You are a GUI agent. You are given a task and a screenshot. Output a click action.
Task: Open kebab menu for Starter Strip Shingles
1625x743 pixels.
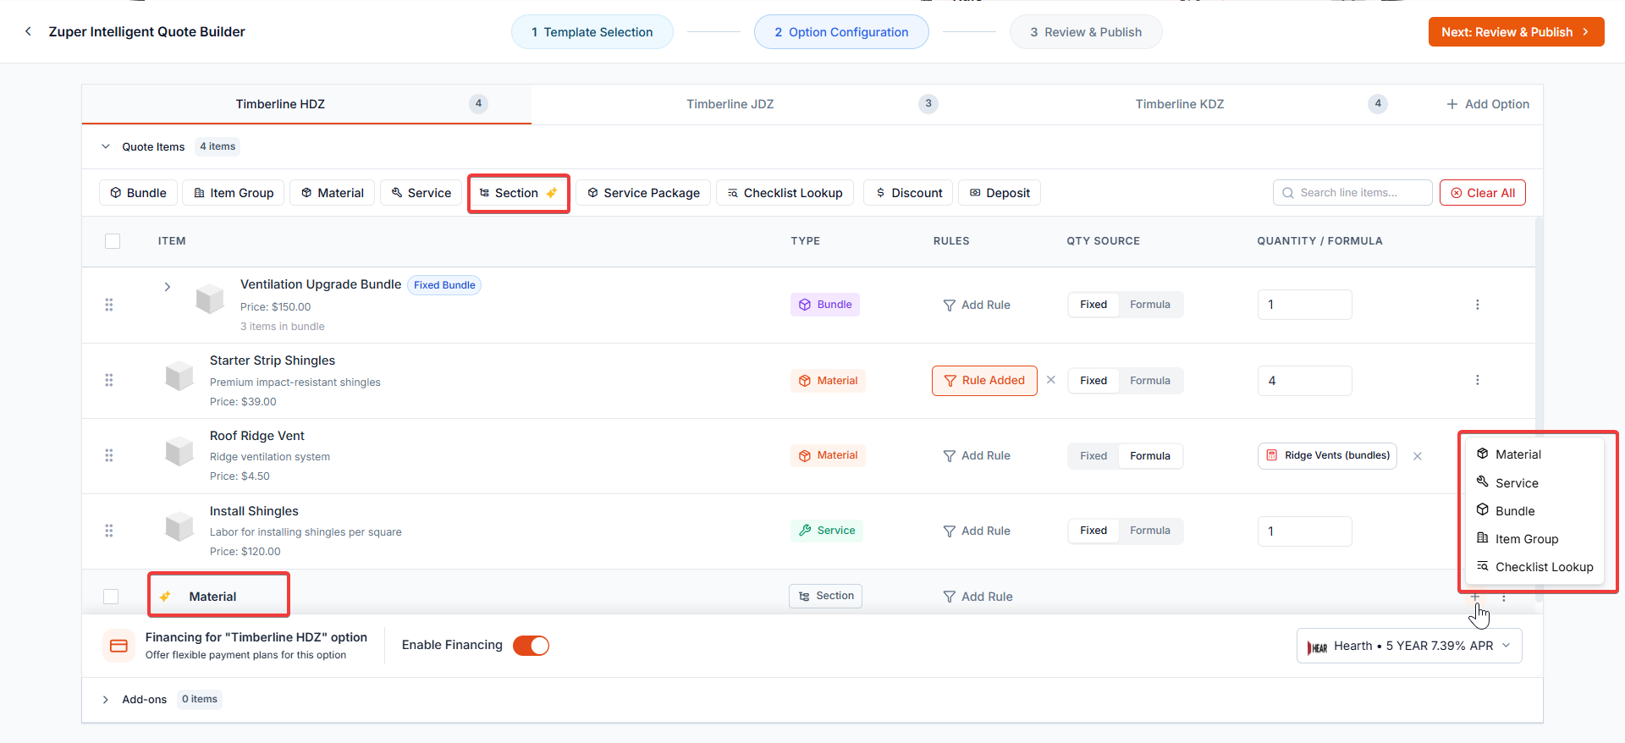coord(1478,380)
